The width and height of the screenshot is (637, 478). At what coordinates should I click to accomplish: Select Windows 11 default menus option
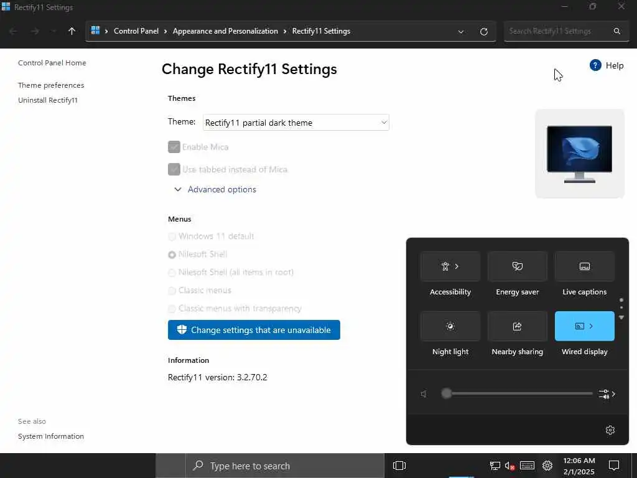(172, 236)
